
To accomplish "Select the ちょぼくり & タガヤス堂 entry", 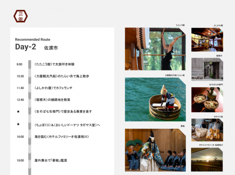I will pos(67,125).
